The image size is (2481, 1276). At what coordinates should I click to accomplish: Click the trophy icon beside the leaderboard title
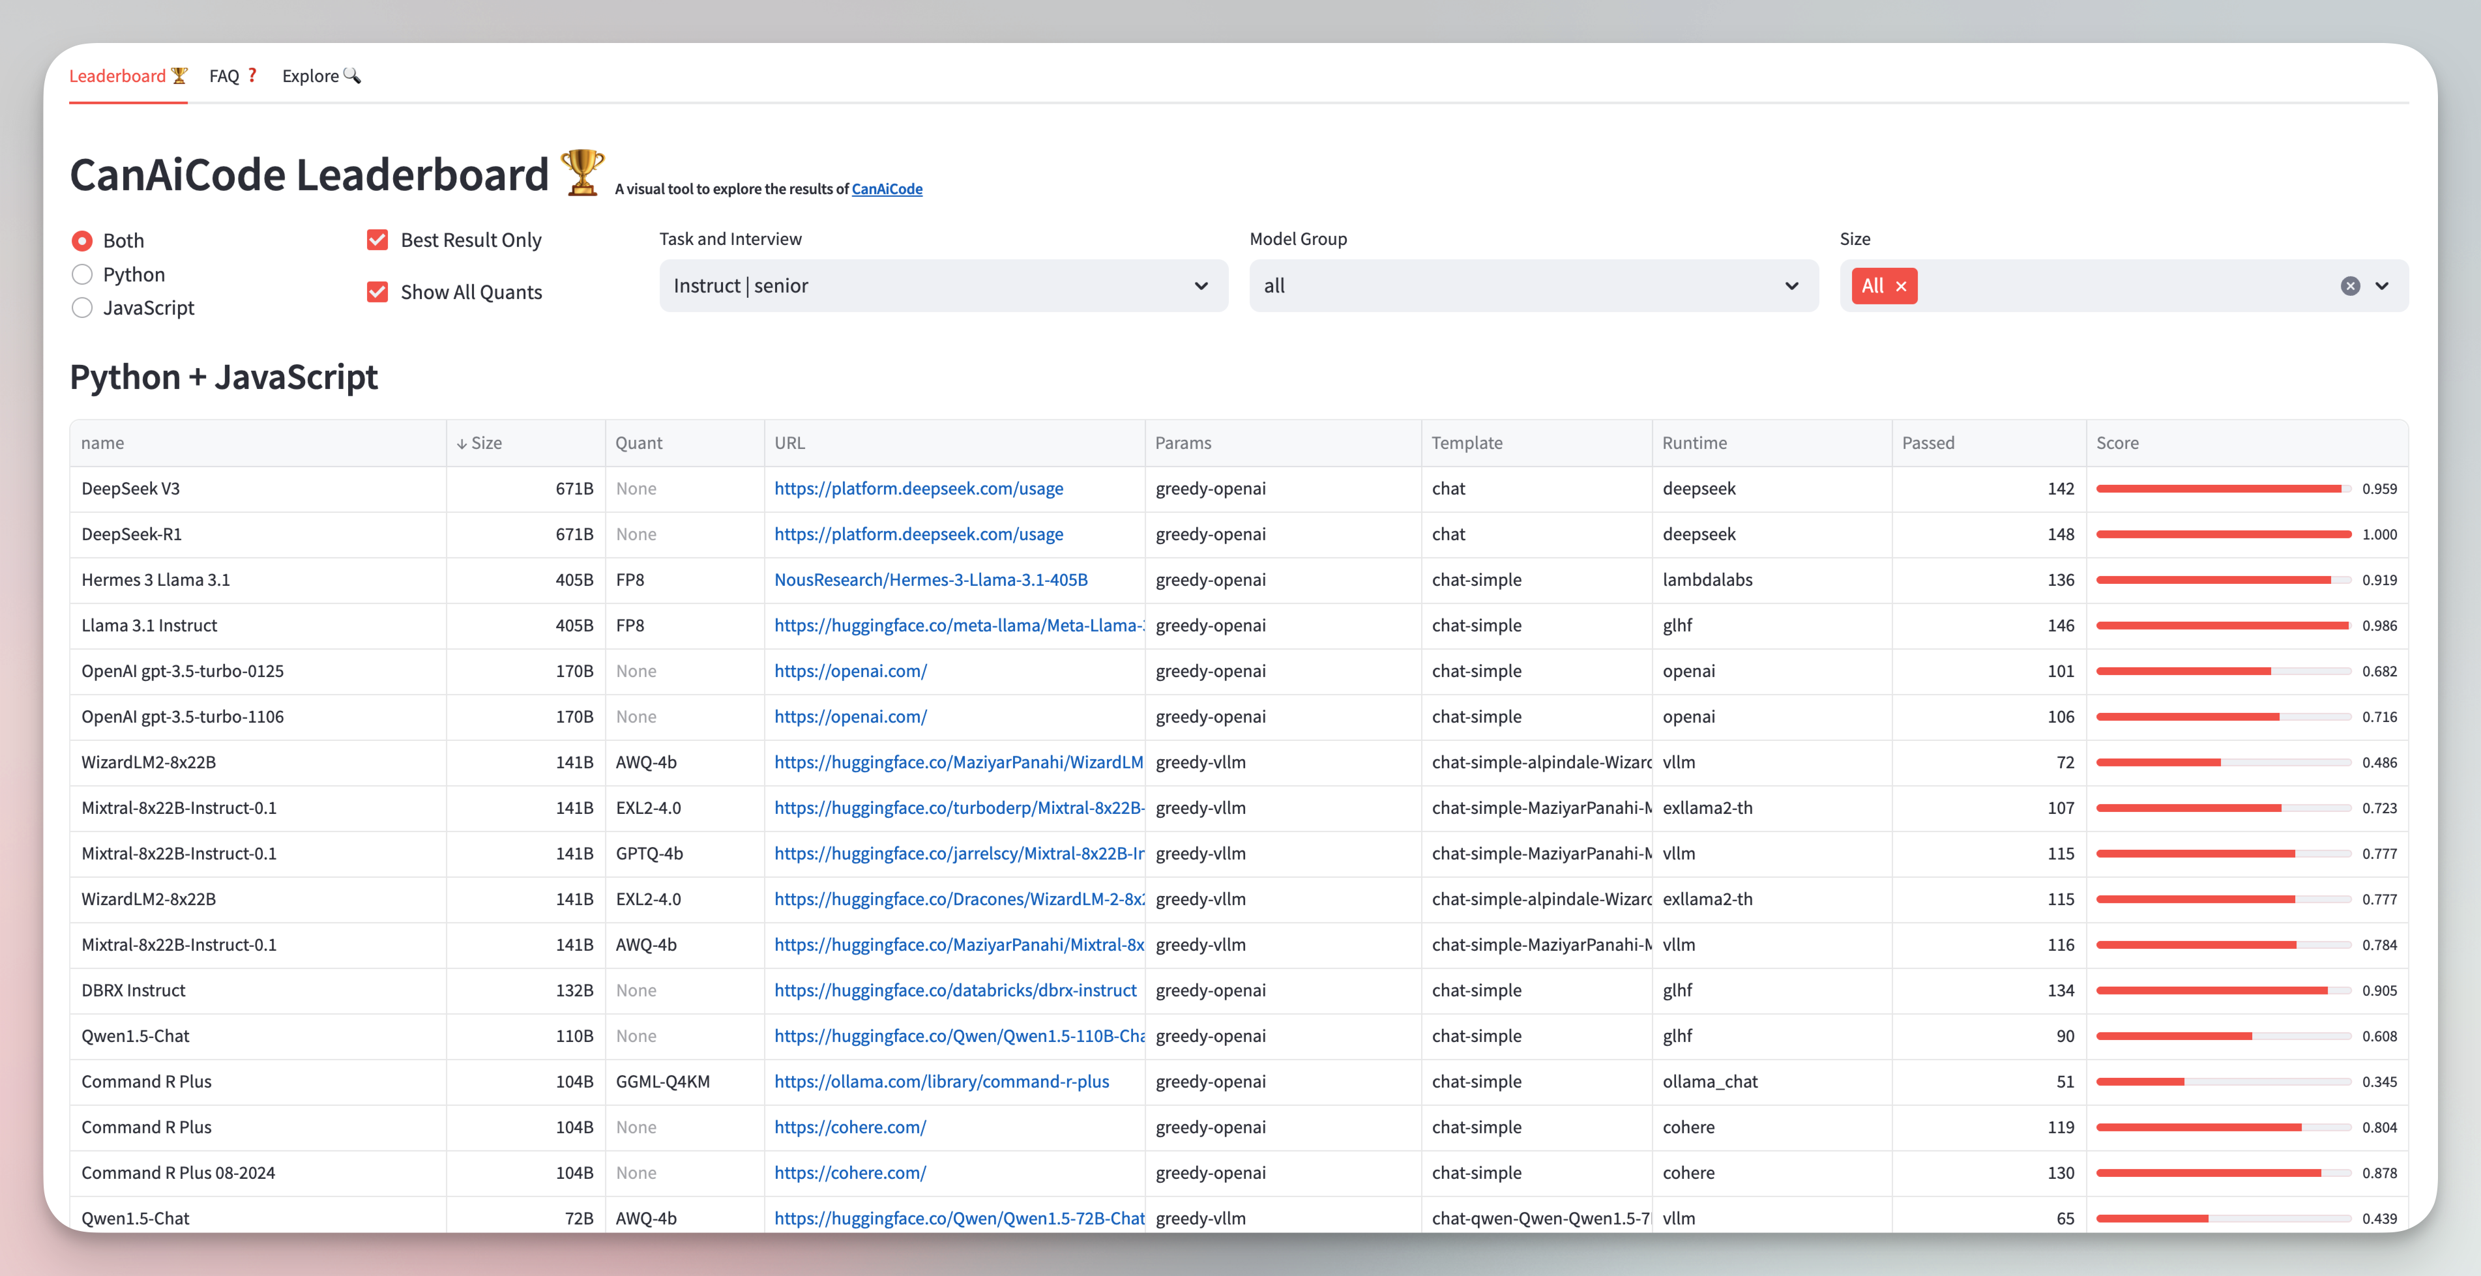(581, 173)
